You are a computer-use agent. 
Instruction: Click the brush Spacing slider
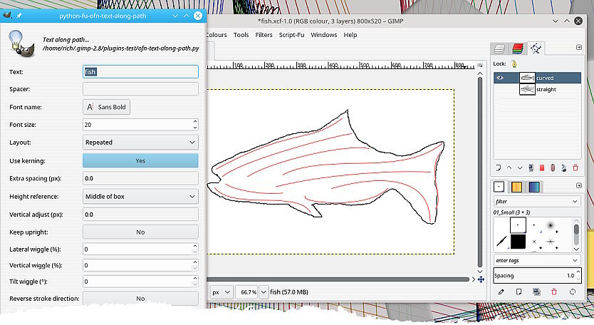534,275
